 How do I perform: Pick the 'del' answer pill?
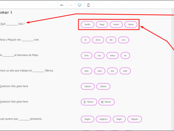tap(111, 40)
